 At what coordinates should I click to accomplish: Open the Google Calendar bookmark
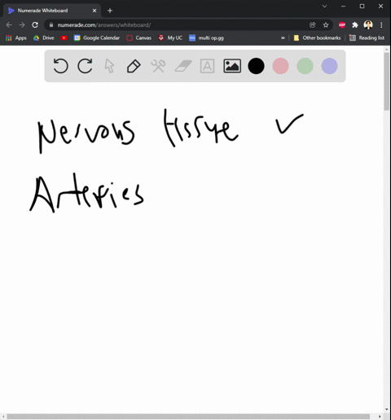click(97, 38)
